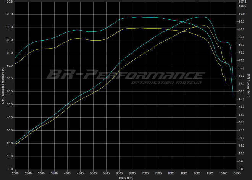Click the 8500 rpm tick label

point(184,174)
